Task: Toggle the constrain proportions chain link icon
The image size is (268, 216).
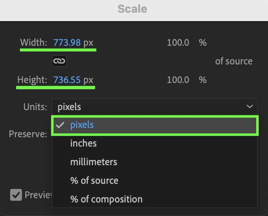Action: tap(59, 61)
